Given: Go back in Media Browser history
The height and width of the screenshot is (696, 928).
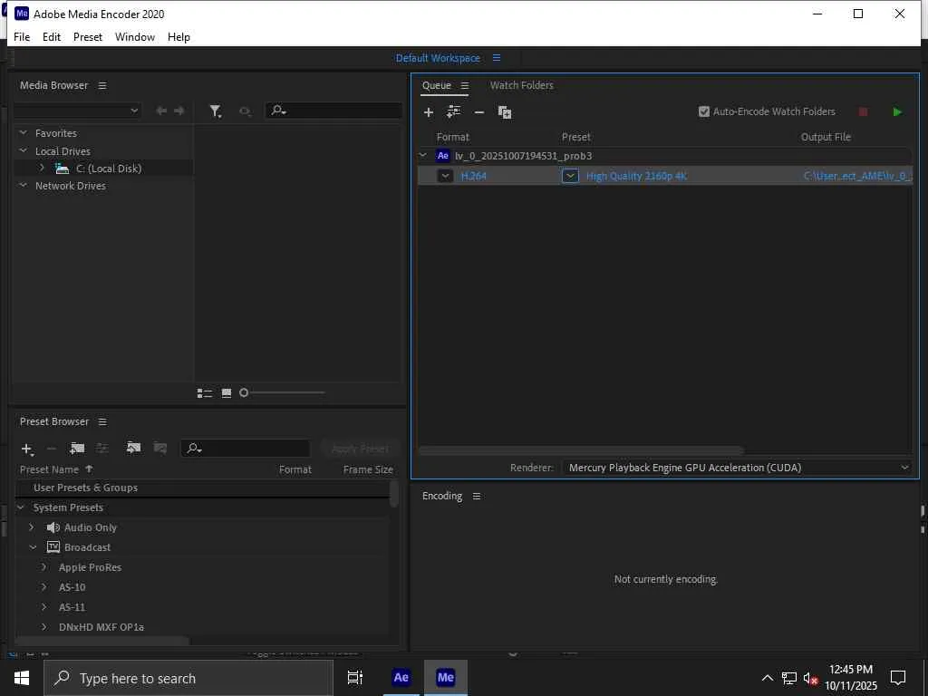Looking at the screenshot, I should tap(161, 111).
